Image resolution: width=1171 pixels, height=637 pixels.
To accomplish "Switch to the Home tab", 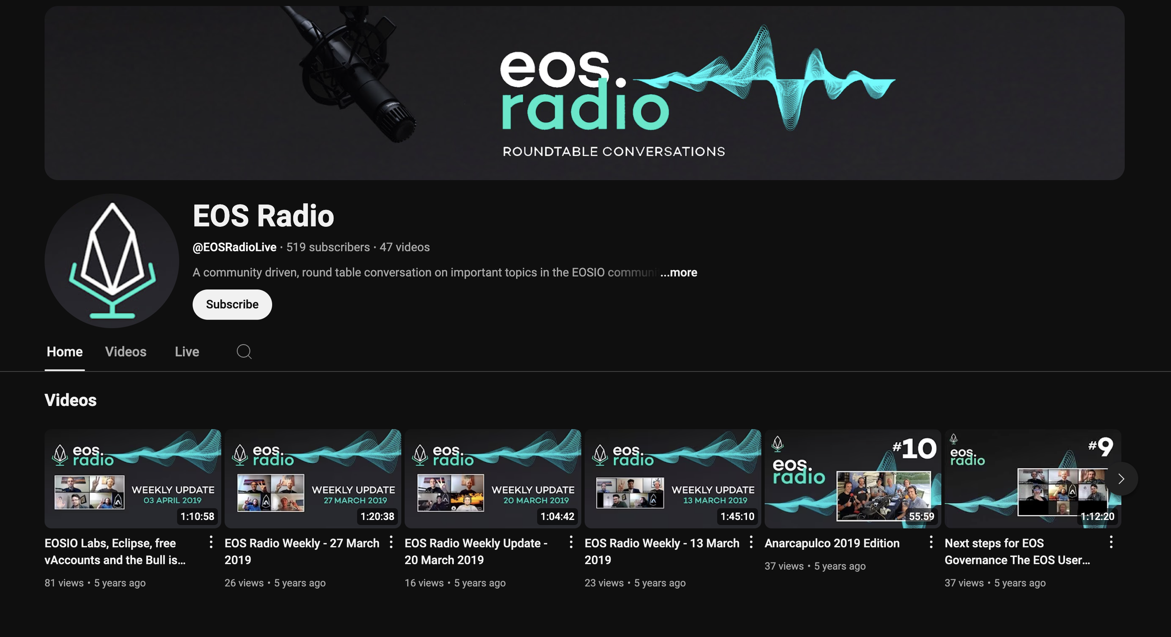I will [x=65, y=352].
